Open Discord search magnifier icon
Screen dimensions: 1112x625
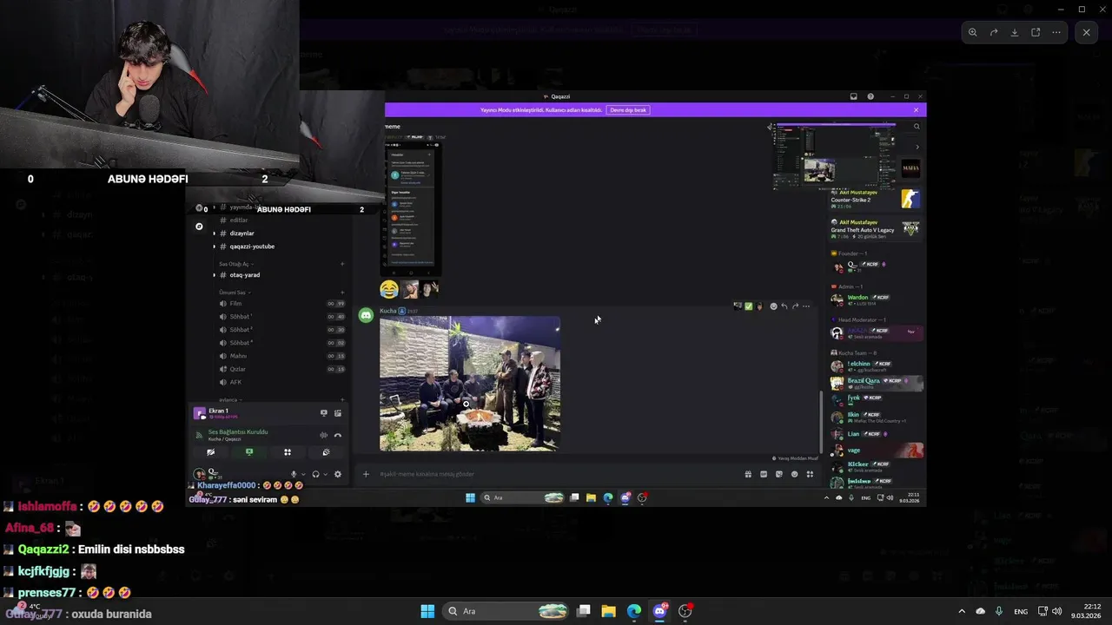[x=917, y=127]
